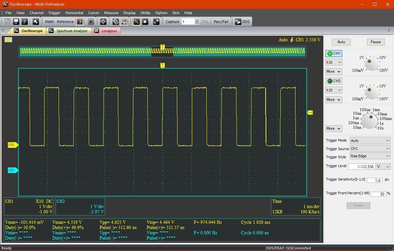
Task: Click the Trigger Sensitivity input field
Action: (x=374, y=180)
